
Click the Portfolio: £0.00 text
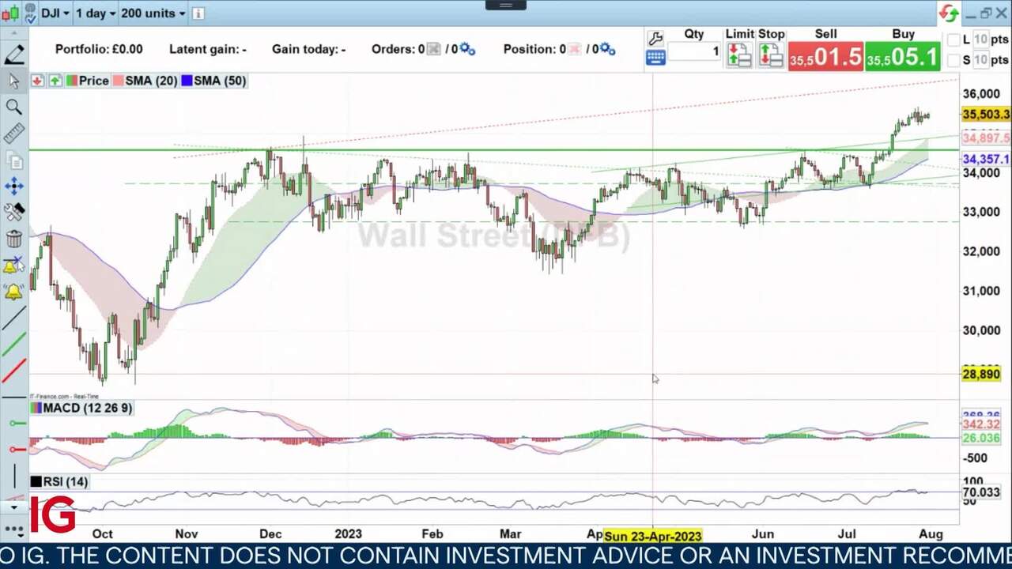[99, 49]
